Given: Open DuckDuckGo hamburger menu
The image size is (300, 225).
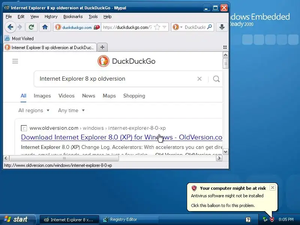Looking at the screenshot, I should (15, 61).
